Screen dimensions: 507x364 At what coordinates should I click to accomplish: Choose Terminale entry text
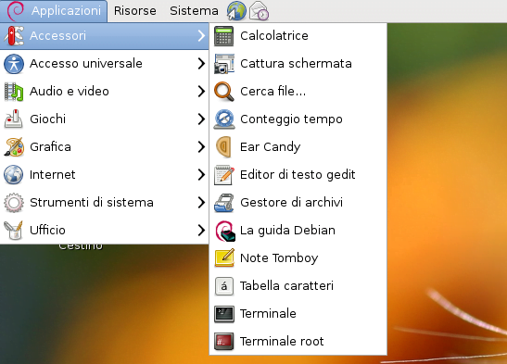[268, 314]
